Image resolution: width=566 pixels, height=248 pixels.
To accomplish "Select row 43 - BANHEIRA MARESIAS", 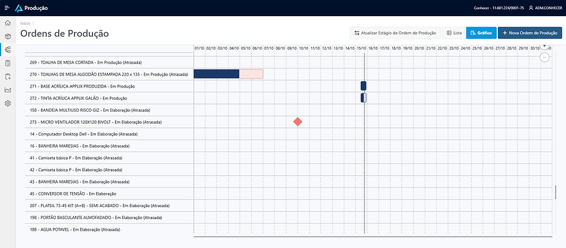I will click(x=109, y=182).
